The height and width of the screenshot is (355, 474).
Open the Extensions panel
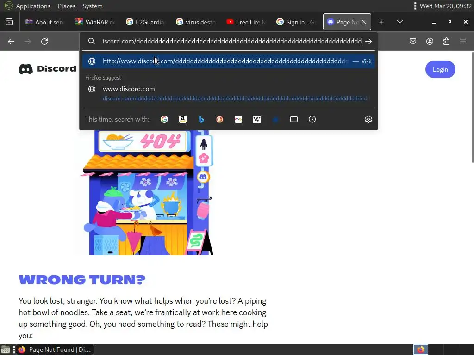(446, 41)
